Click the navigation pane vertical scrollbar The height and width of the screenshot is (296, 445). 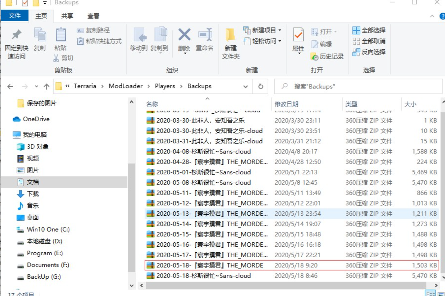click(x=131, y=217)
